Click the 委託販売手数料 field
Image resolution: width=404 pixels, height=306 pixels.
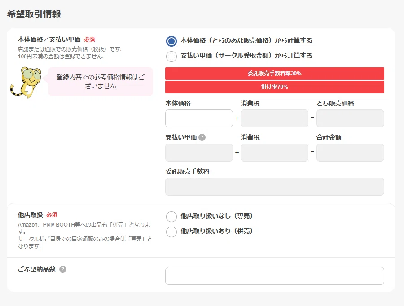click(x=275, y=187)
